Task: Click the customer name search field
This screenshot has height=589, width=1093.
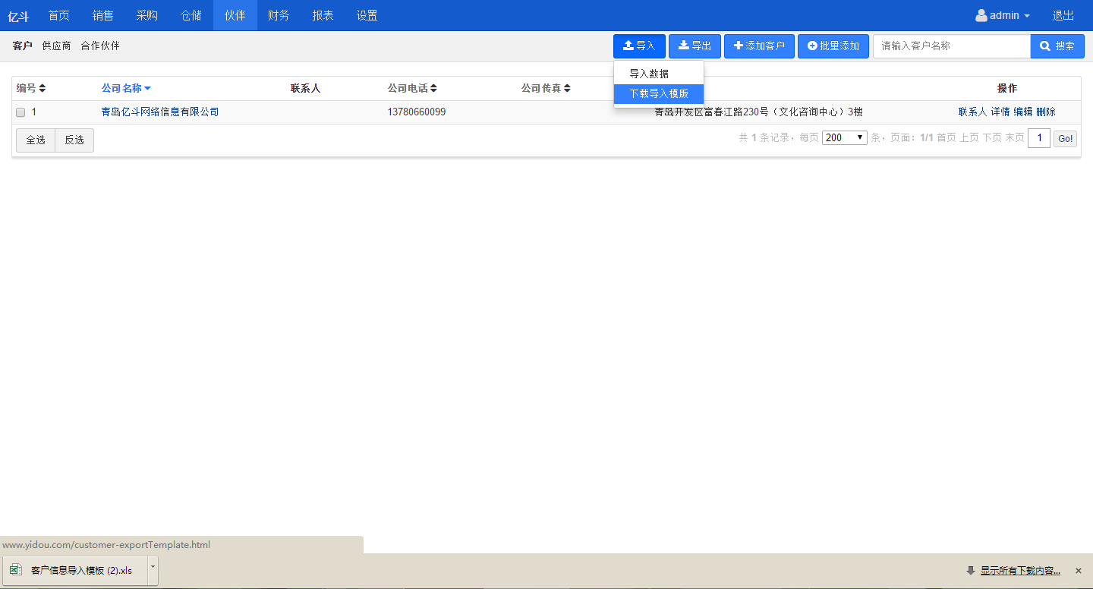Action: [x=951, y=46]
